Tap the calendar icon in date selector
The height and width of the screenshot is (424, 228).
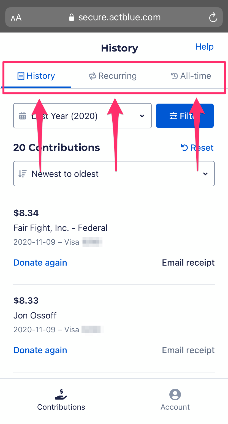[x=23, y=116]
